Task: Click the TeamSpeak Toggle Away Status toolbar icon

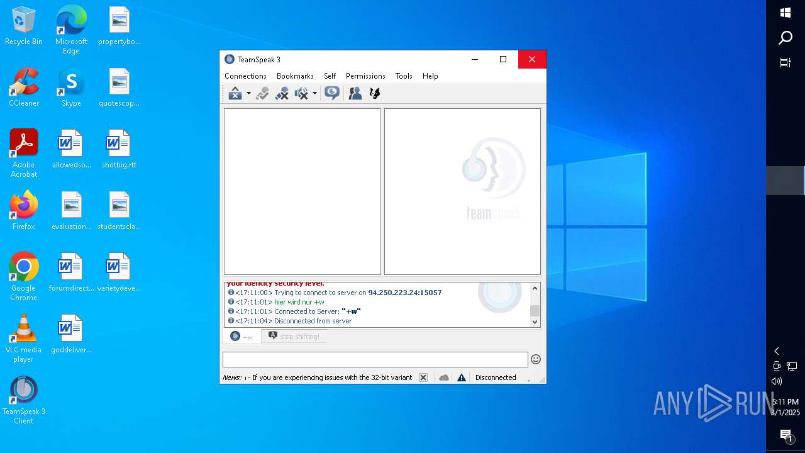Action: click(235, 93)
